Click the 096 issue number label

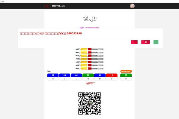click(x=49, y=71)
